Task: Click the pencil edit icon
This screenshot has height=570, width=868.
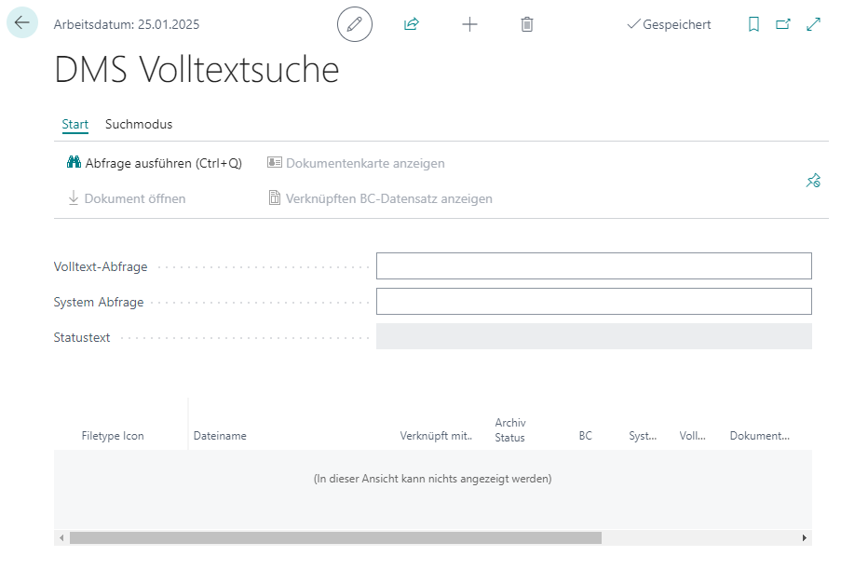Action: 354,24
